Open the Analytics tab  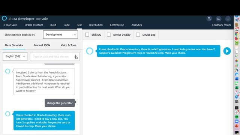[136, 25]
